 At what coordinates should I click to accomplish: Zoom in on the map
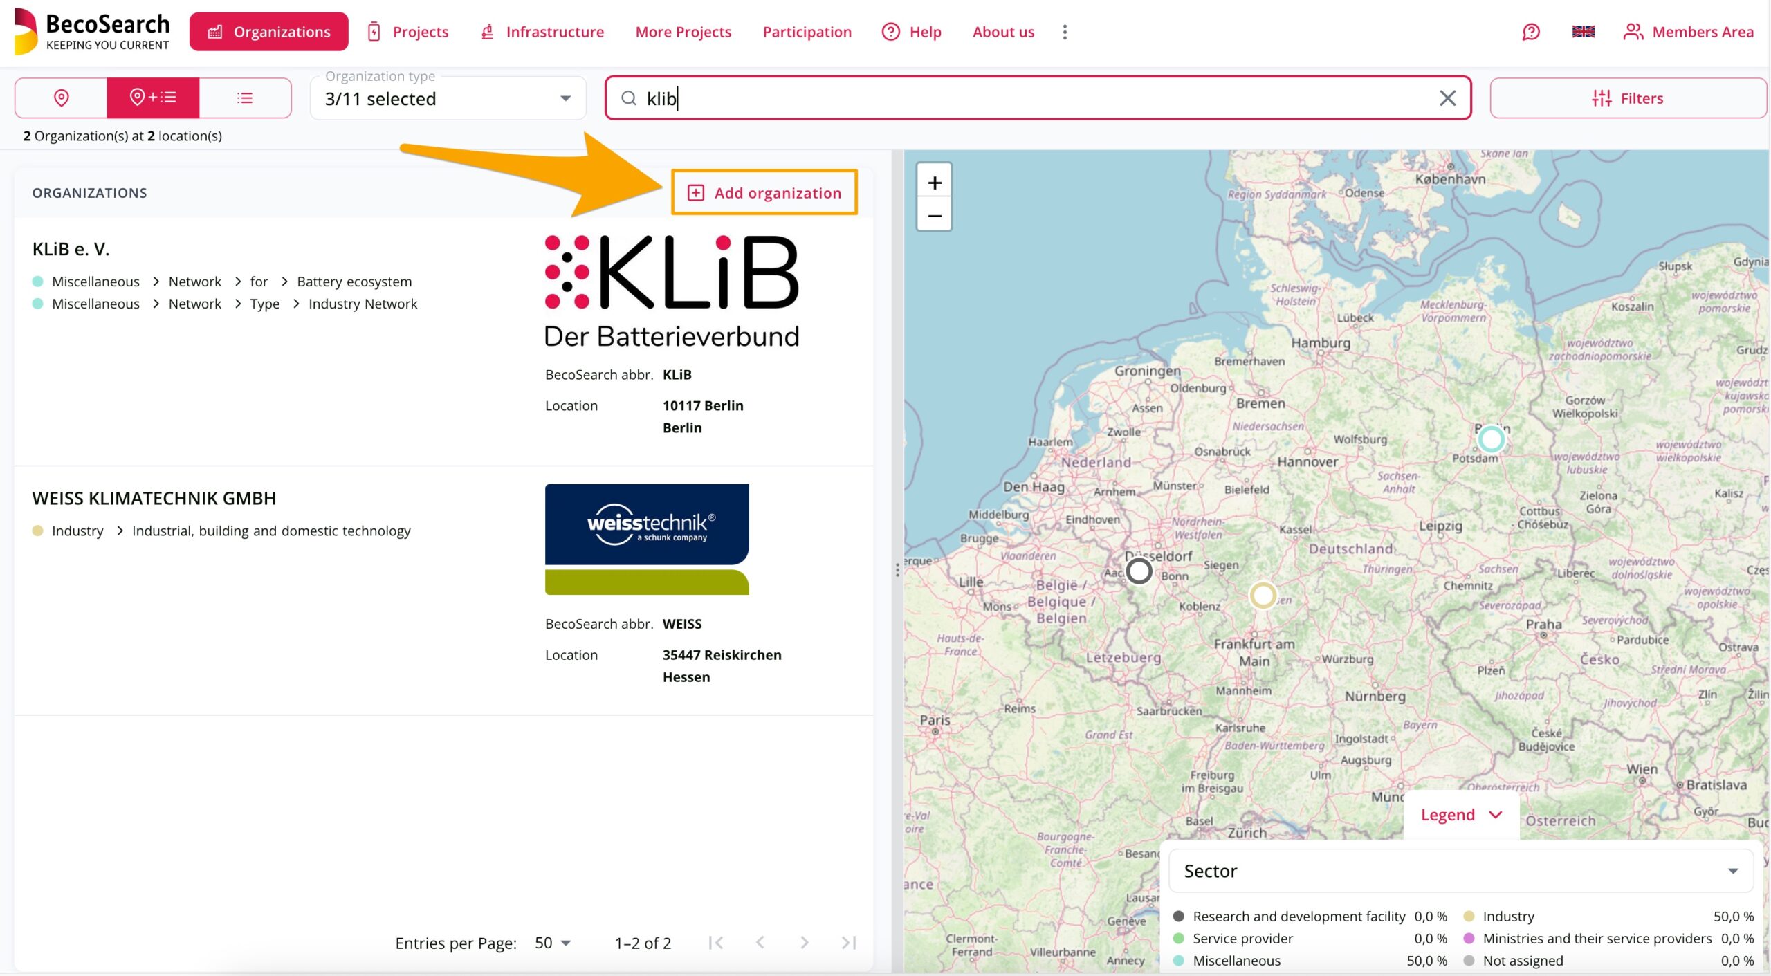pos(935,183)
